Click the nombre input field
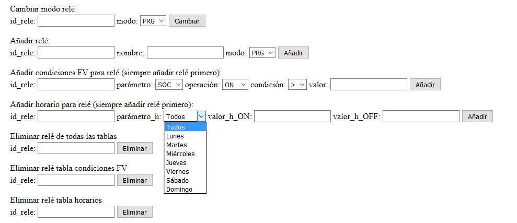Viewport: 517px width, 223px height. pos(185,53)
